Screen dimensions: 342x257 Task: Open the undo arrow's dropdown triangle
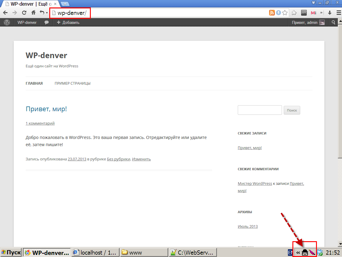(47, 13)
